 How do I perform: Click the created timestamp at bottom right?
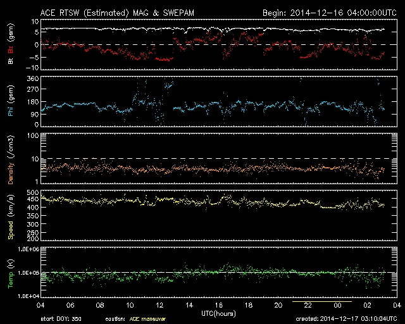click(x=351, y=318)
